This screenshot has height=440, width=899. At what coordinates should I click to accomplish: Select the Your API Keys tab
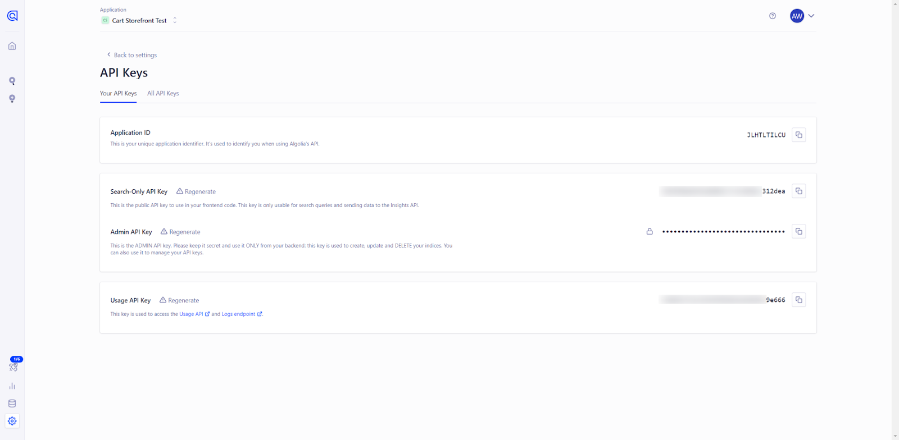click(x=118, y=93)
